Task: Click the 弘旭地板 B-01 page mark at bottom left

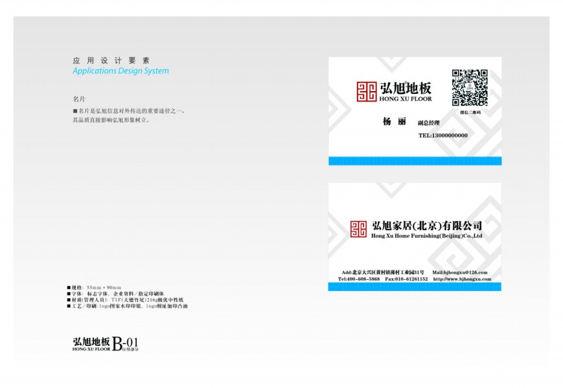Action: [x=106, y=343]
